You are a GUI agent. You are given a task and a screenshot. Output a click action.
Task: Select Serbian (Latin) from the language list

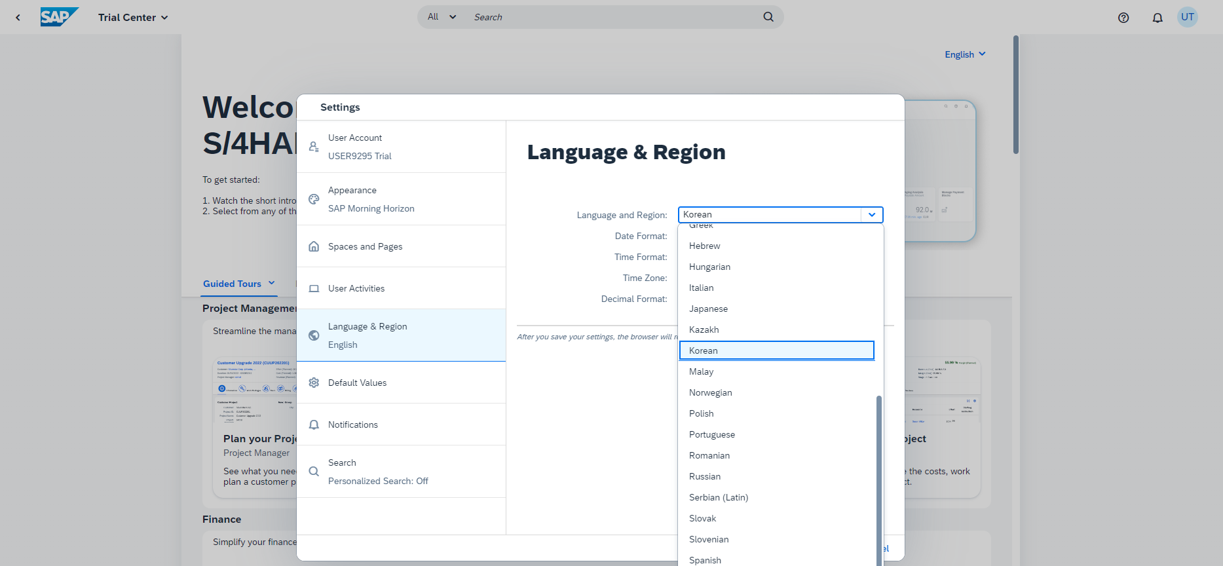(x=777, y=497)
